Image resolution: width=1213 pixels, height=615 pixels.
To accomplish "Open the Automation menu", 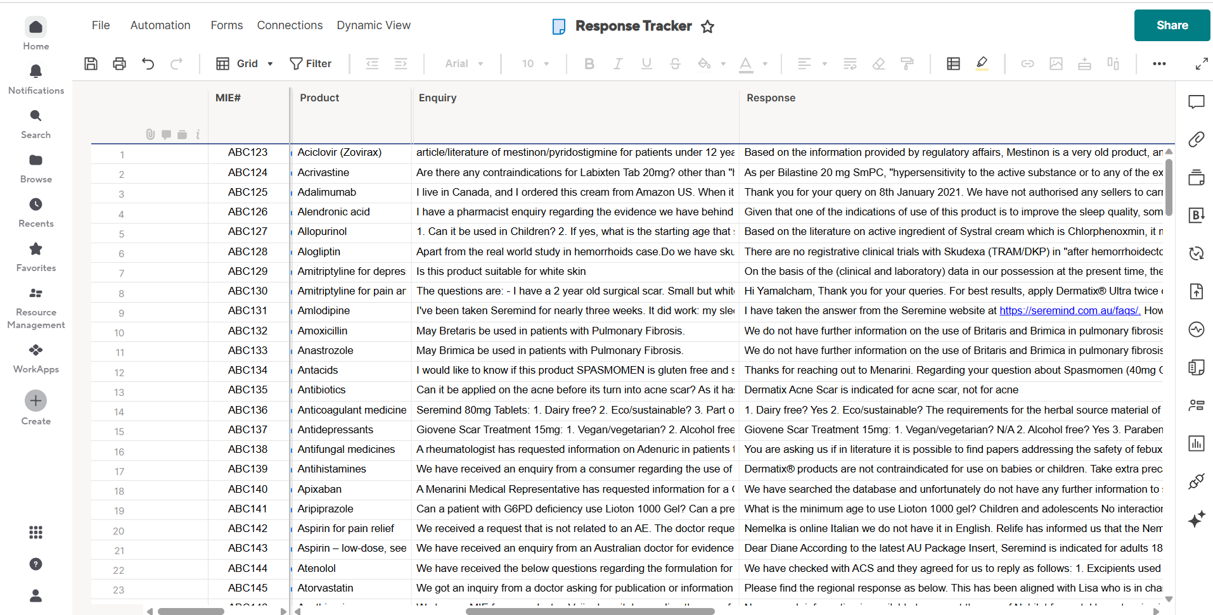I will (160, 25).
